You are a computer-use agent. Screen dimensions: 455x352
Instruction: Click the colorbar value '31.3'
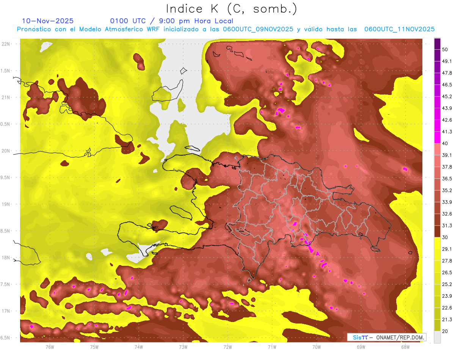[447, 226]
